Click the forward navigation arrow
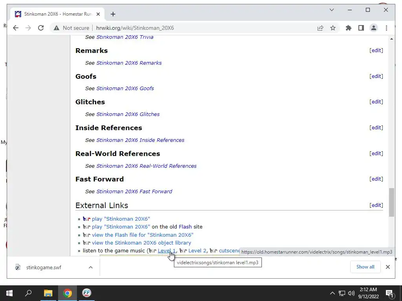 28,28
